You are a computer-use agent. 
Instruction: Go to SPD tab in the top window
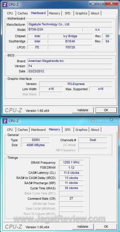tap(68, 13)
